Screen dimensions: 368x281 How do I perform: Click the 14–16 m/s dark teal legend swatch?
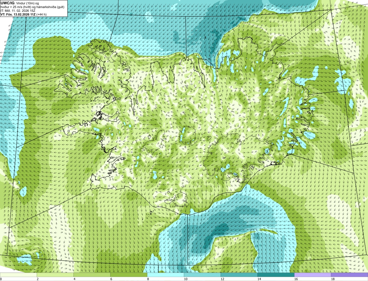click(x=276, y=275)
